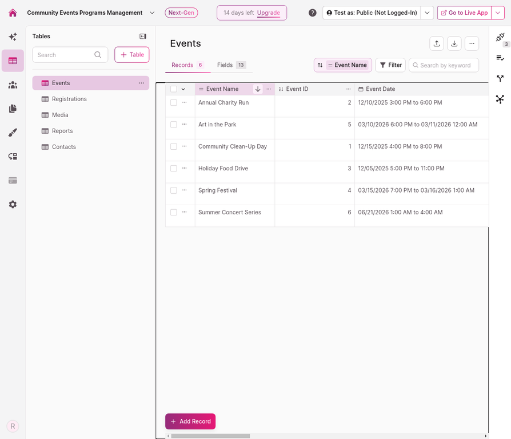Open the Workflows icon in sidebar
The image size is (511, 439).
click(13, 157)
